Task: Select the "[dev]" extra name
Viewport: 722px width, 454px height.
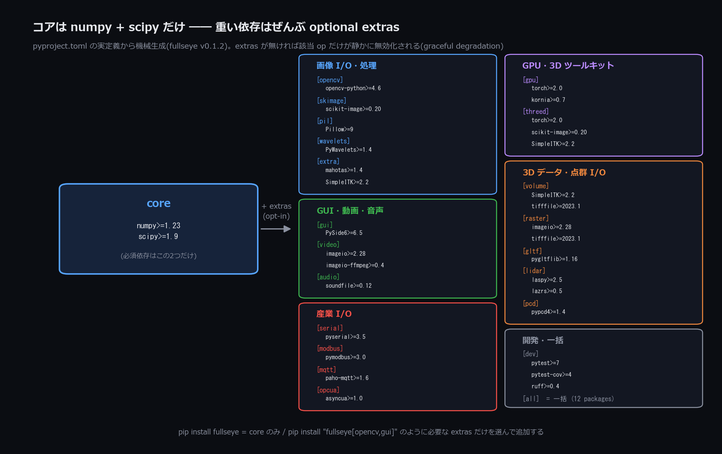Action: 531,354
